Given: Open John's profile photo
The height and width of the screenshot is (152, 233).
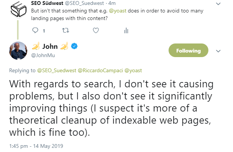Looking at the screenshot, I should pos(18,50).
